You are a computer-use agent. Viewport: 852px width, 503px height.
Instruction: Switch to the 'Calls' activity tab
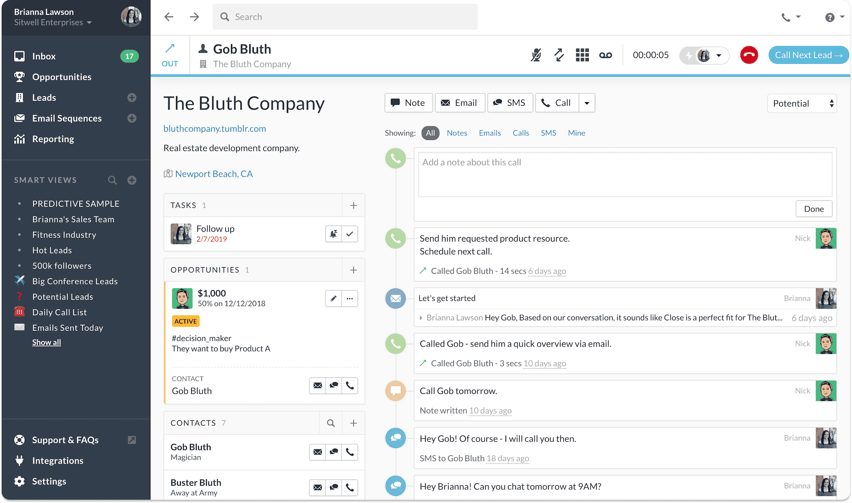click(520, 133)
